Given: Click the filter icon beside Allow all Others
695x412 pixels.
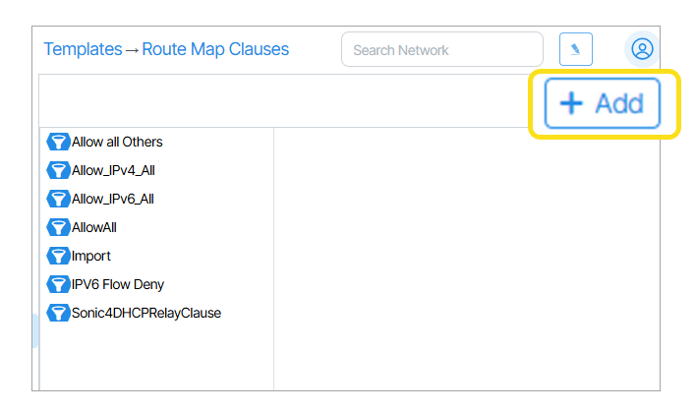Looking at the screenshot, I should pos(58,142).
